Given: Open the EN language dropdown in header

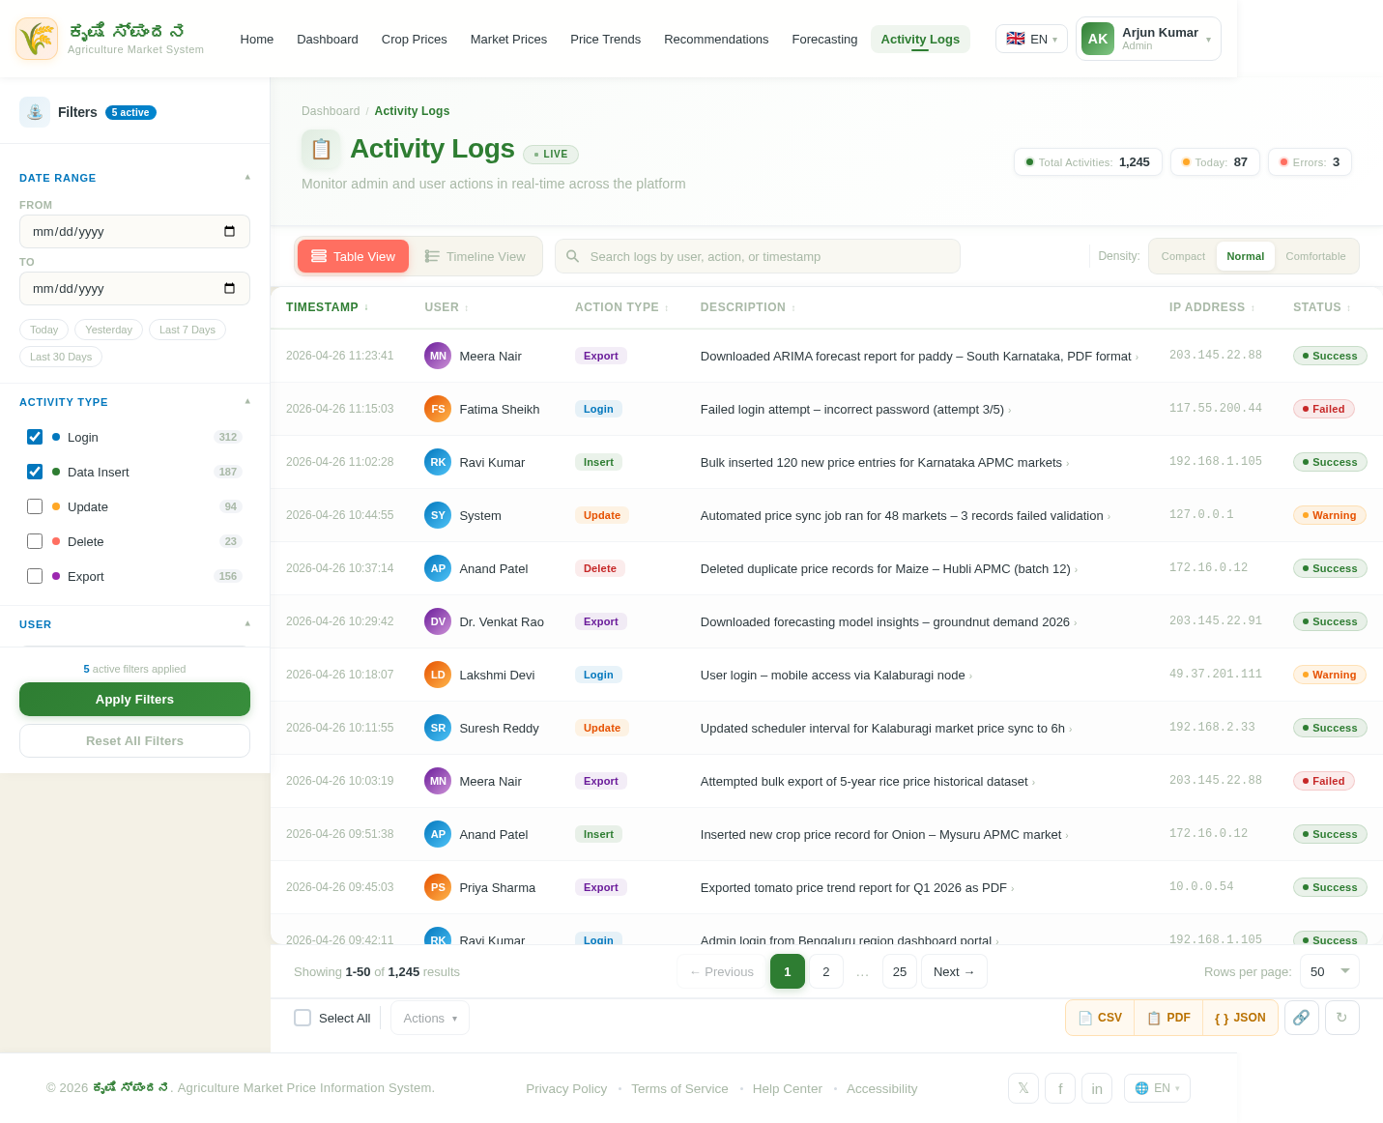Looking at the screenshot, I should 1031,39.
